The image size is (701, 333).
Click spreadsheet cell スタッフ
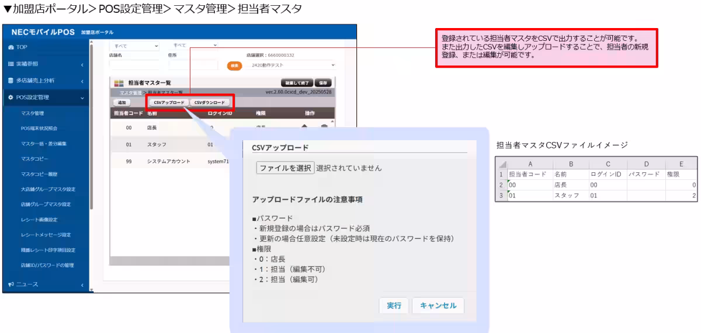[x=570, y=195]
